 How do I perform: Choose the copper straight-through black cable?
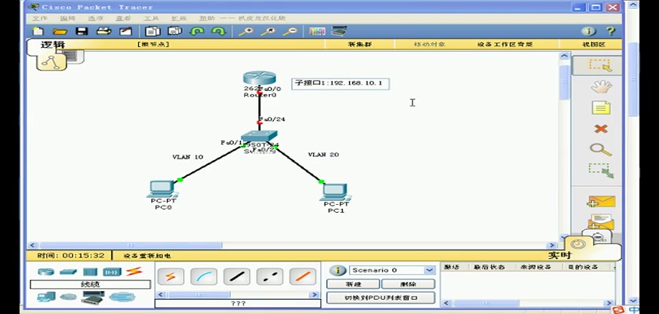tap(237, 277)
